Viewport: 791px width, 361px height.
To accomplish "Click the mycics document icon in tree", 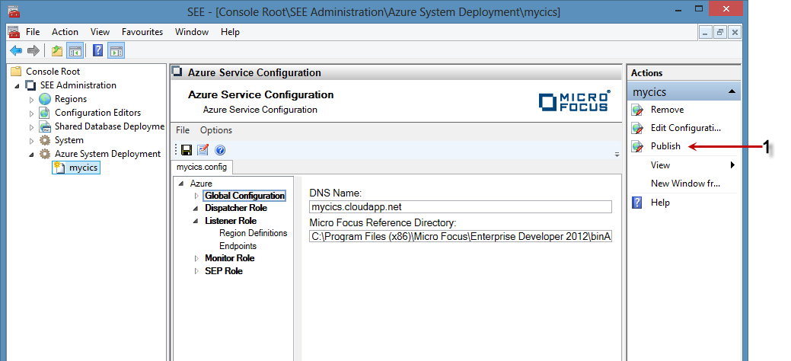I will [x=59, y=168].
